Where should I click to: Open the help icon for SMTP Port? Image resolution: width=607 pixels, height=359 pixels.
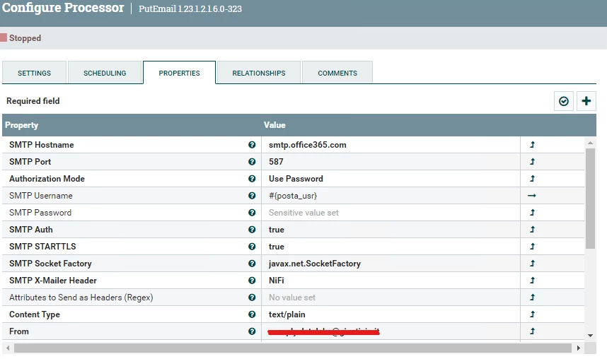pos(252,162)
